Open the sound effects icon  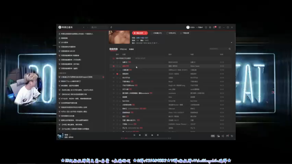(x=218, y=136)
